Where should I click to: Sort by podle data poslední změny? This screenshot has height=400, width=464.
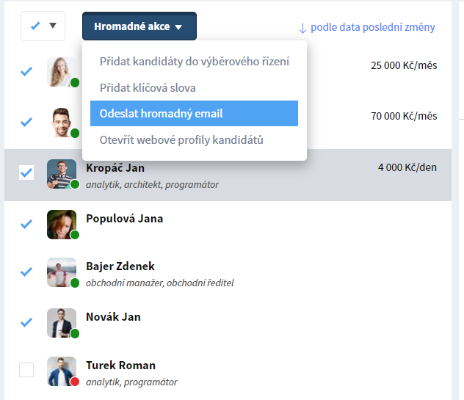(x=372, y=27)
